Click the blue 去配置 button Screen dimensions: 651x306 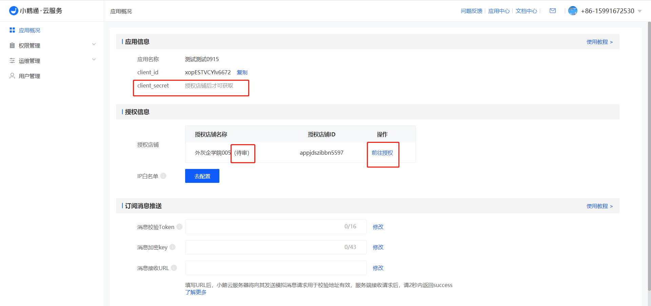pos(202,176)
